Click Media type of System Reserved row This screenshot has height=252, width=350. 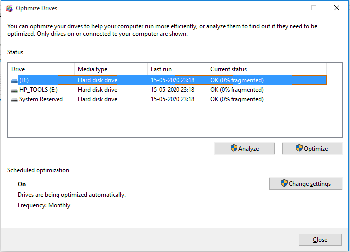98,99
